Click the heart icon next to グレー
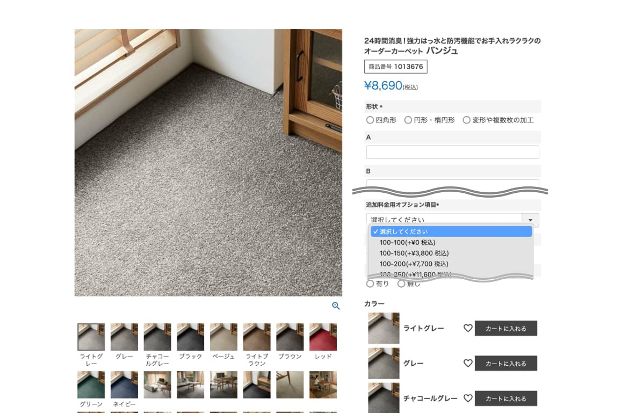Image resolution: width=636 pixels, height=413 pixels. [468, 364]
